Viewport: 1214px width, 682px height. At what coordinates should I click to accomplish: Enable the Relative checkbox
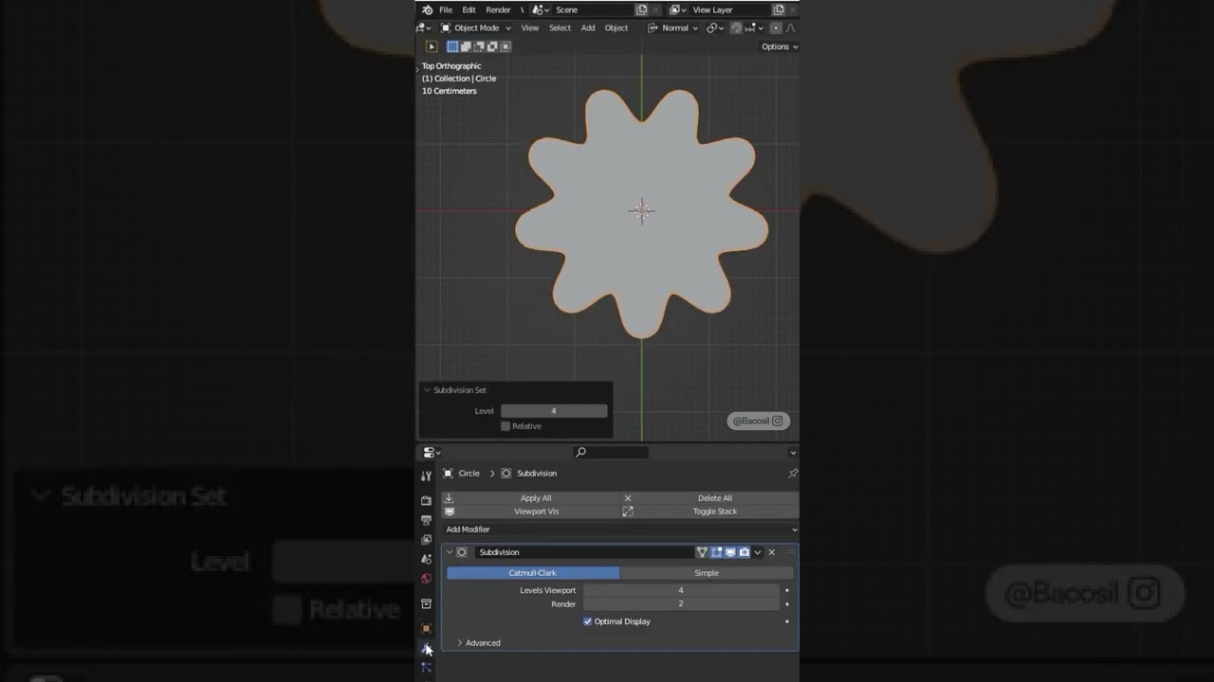coord(506,426)
